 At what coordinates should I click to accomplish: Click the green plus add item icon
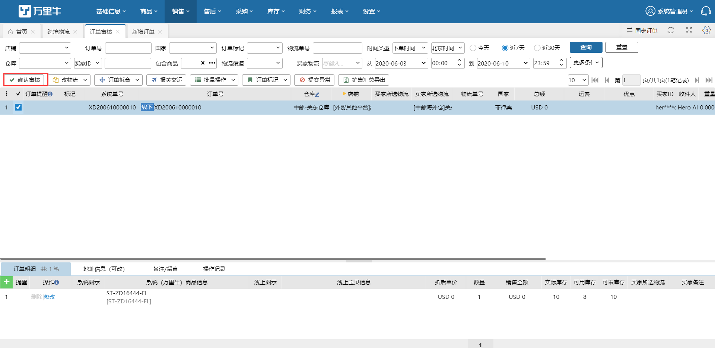click(6, 282)
